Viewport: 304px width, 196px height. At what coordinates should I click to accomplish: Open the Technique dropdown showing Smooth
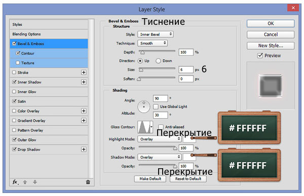coord(153,43)
